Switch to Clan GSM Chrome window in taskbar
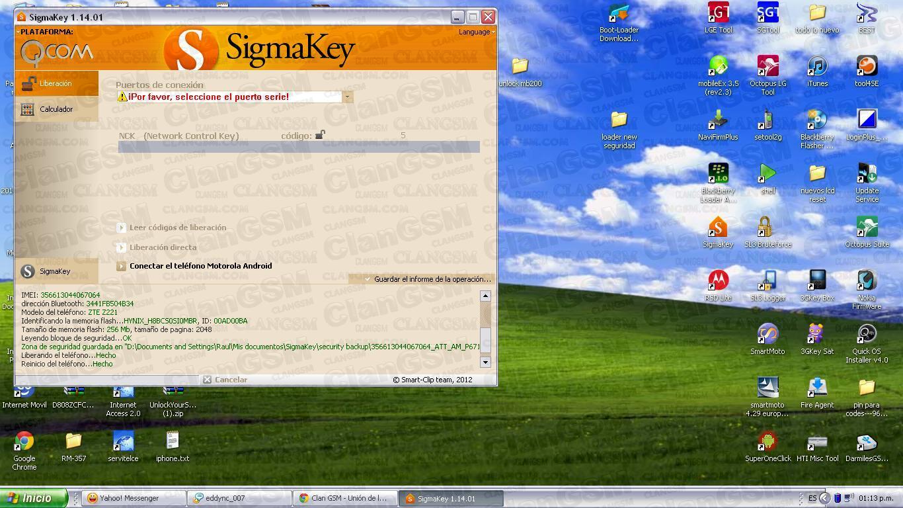The image size is (903, 508). point(345,498)
